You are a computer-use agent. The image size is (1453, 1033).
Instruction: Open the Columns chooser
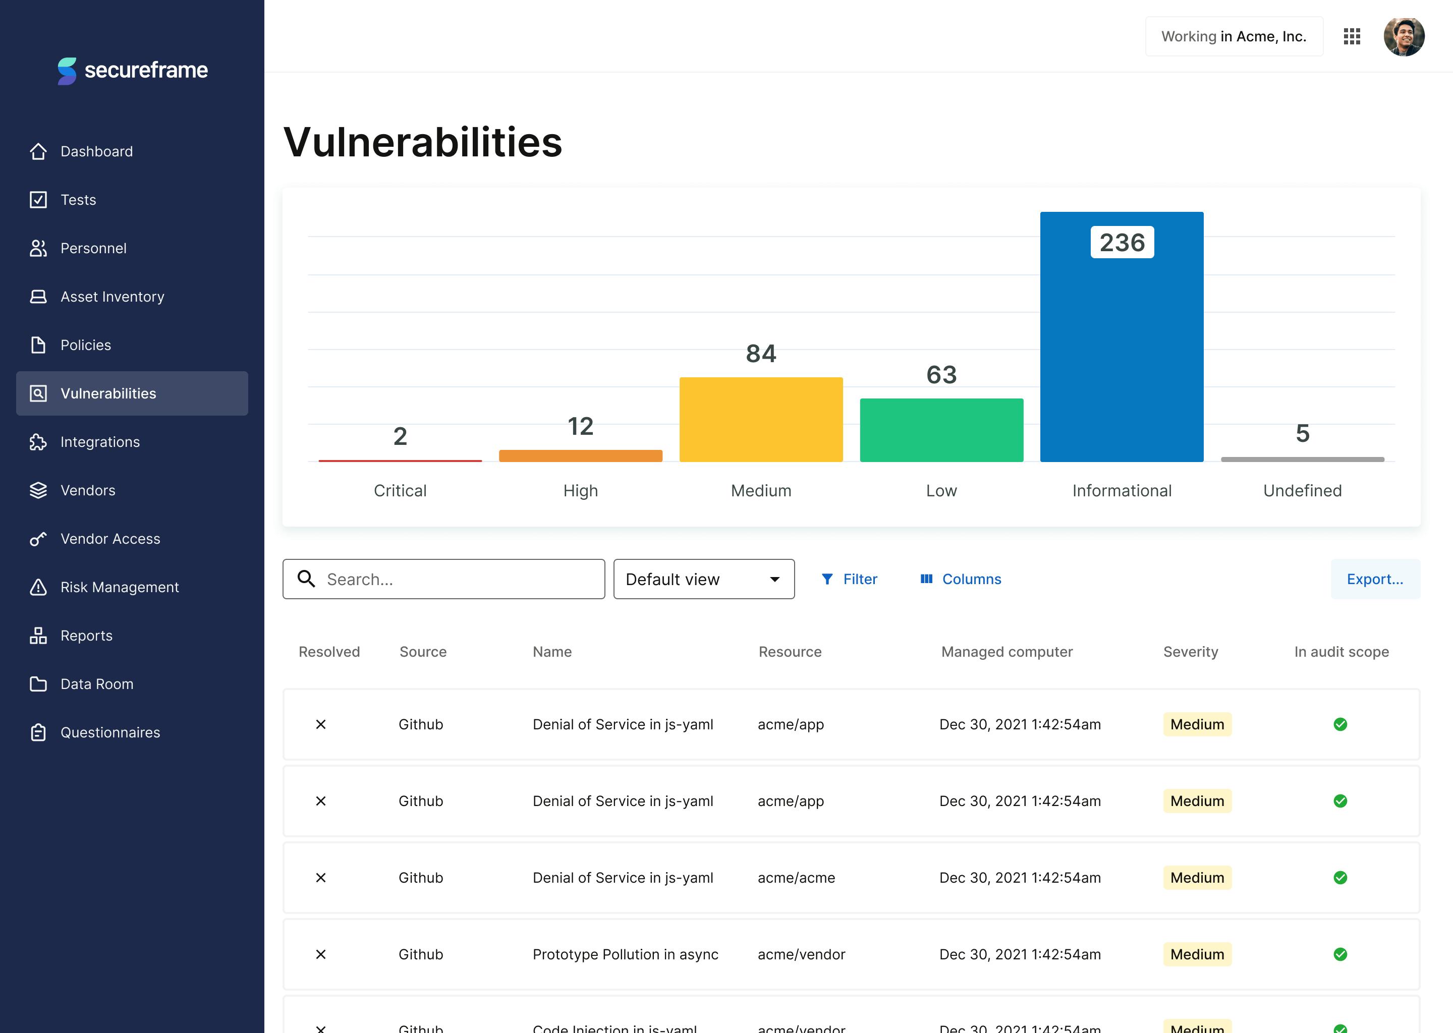click(961, 579)
